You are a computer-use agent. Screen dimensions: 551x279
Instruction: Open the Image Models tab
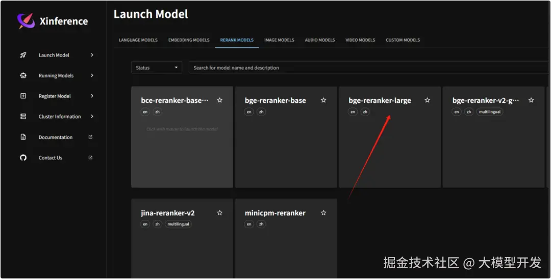click(279, 40)
